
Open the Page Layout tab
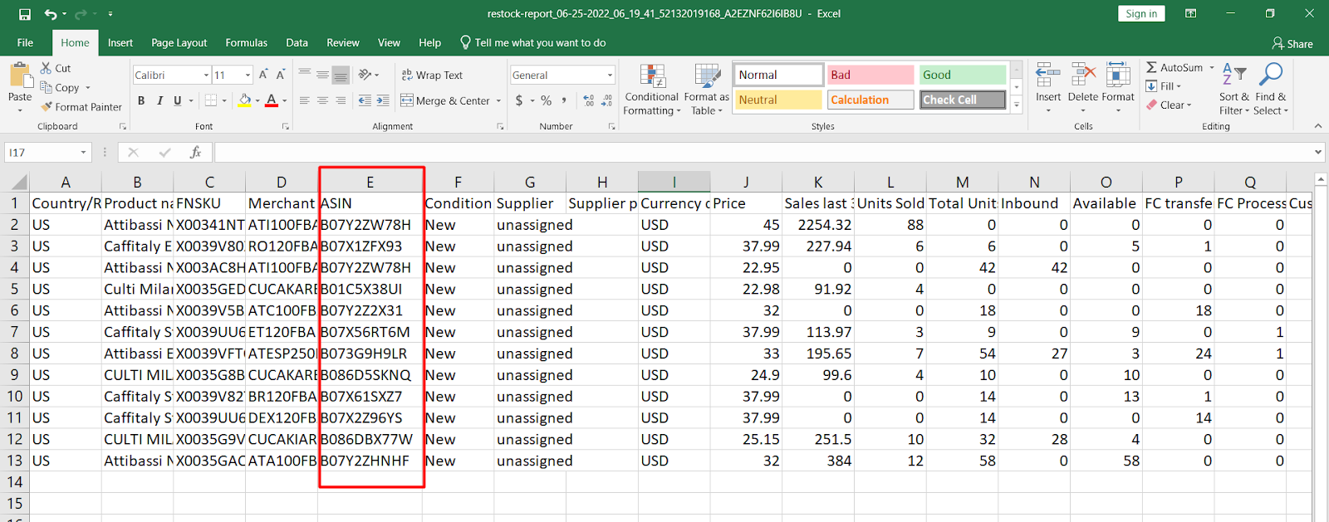(x=179, y=43)
